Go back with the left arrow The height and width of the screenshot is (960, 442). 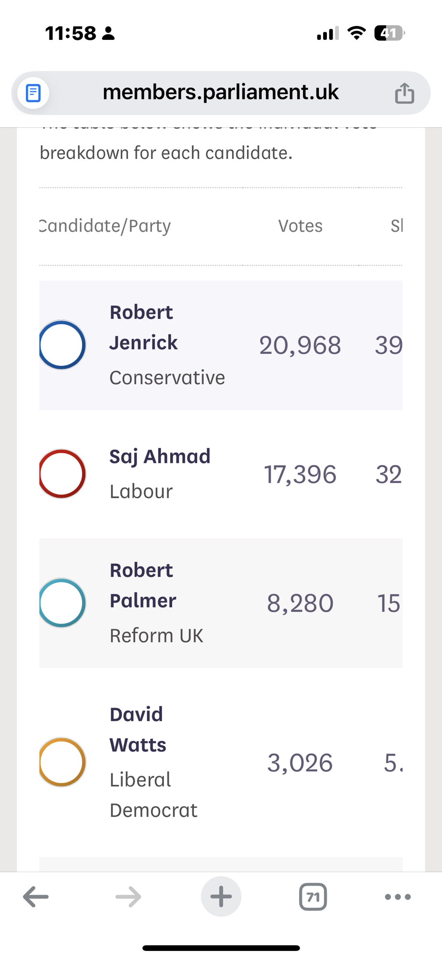pos(36,896)
